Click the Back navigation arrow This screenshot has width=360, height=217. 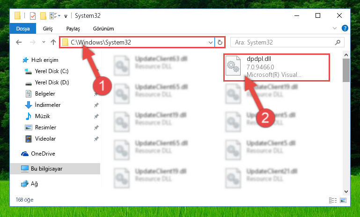[x=19, y=42]
